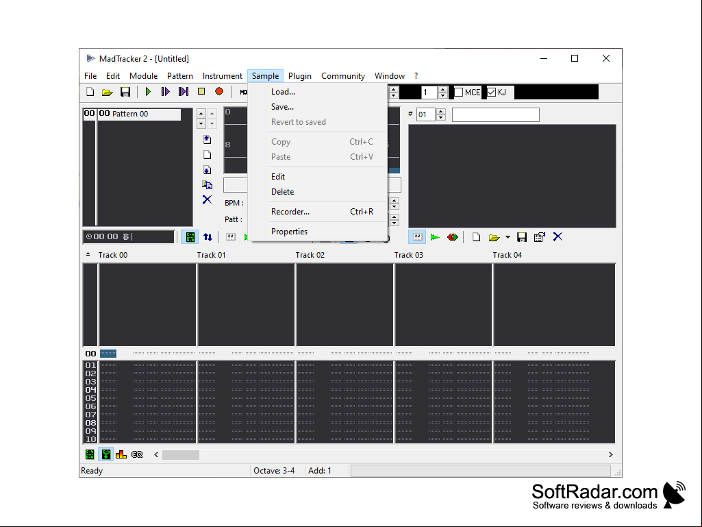Click the EQ icon

point(137,454)
